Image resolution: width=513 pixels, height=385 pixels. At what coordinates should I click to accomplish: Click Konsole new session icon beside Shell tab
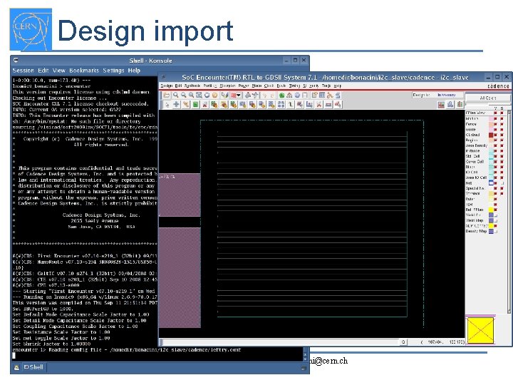coord(16,367)
